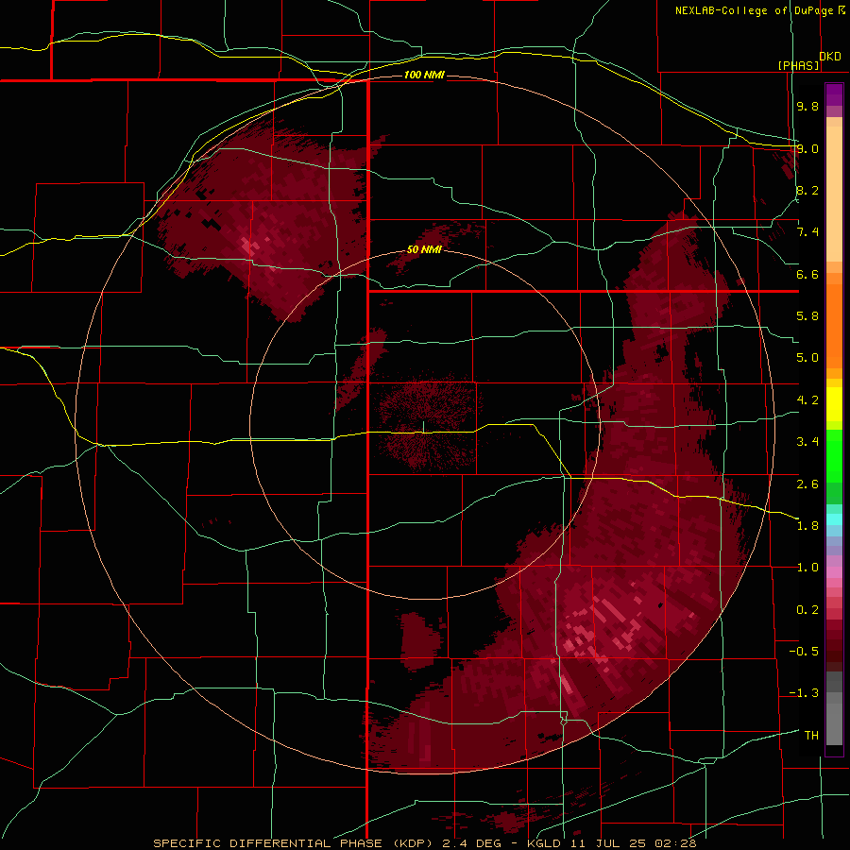
Task: Pick the orange segment of the color bar
Action: coord(834,324)
